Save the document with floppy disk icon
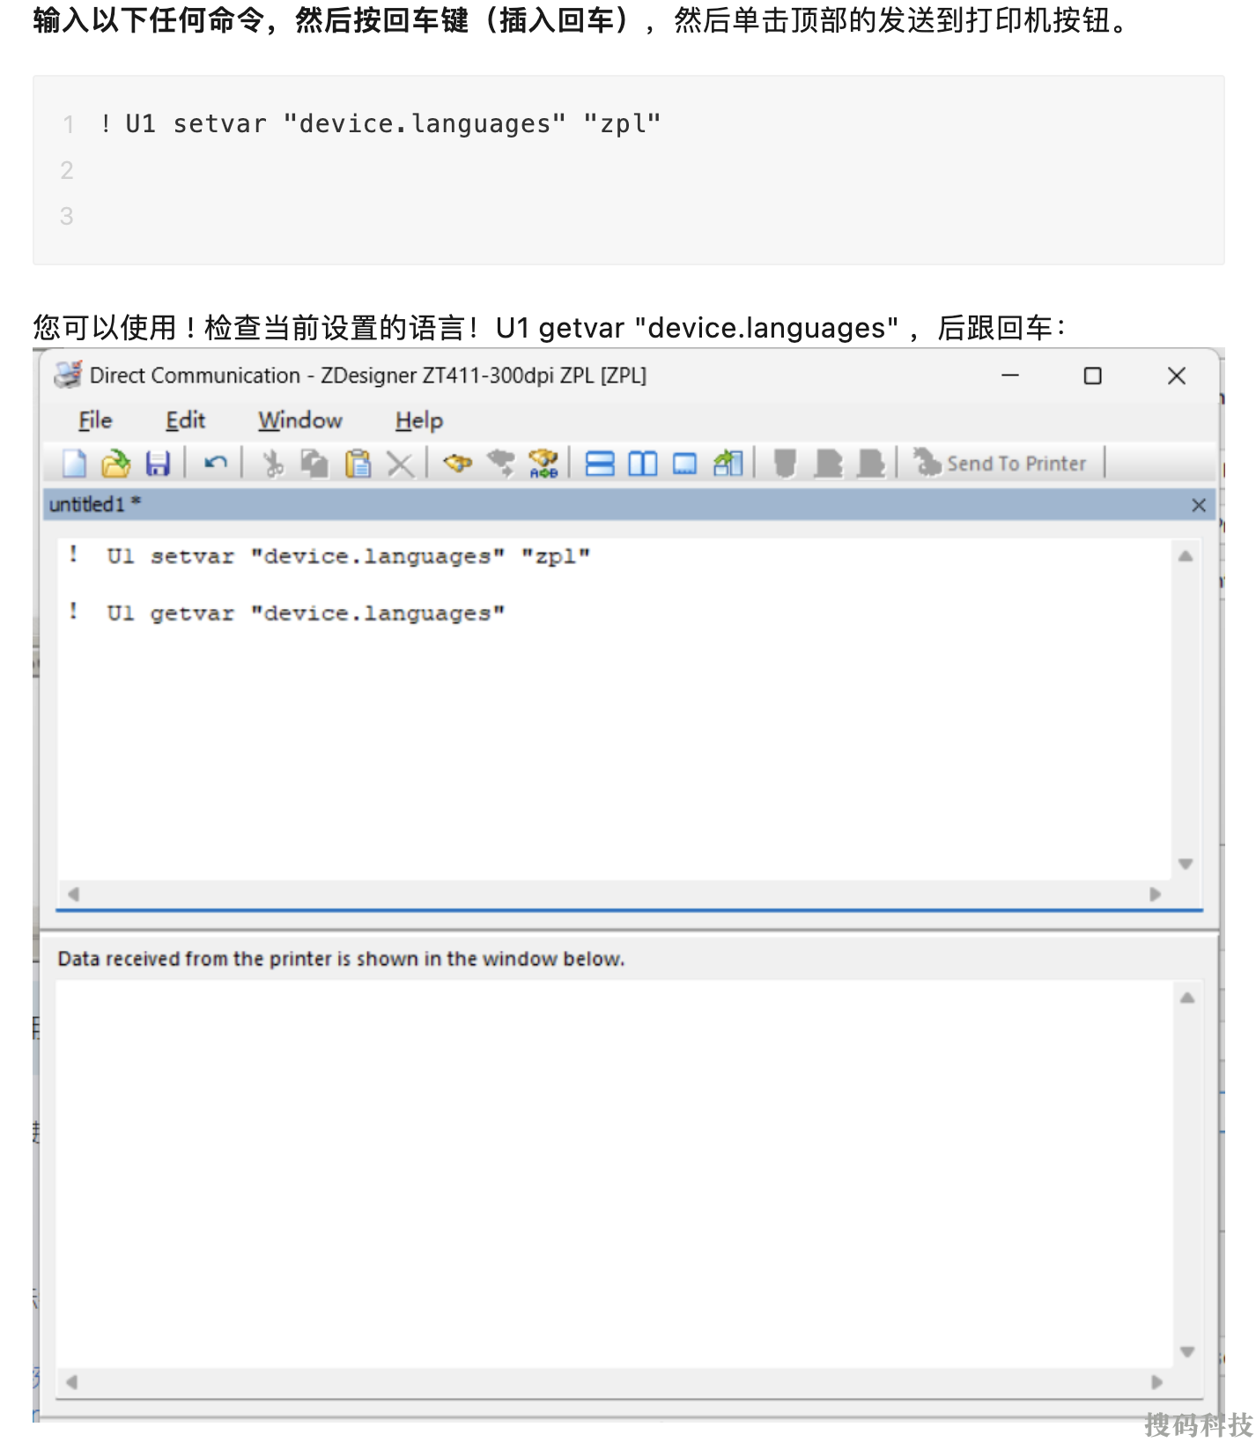Viewport: 1256px width, 1442px height. (x=158, y=463)
